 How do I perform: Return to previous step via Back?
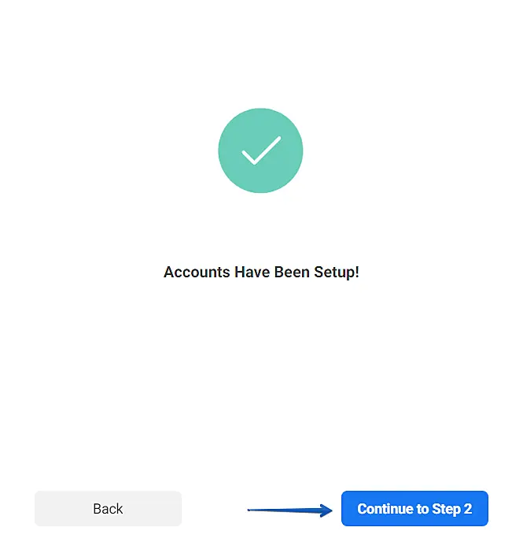pos(108,509)
